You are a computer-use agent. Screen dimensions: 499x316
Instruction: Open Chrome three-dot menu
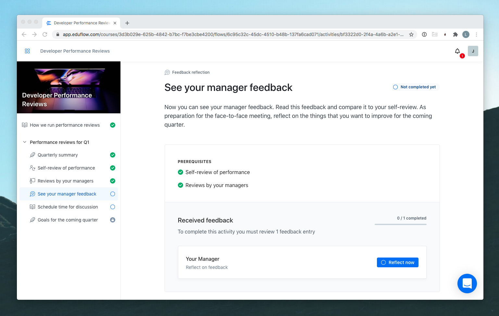coord(476,34)
